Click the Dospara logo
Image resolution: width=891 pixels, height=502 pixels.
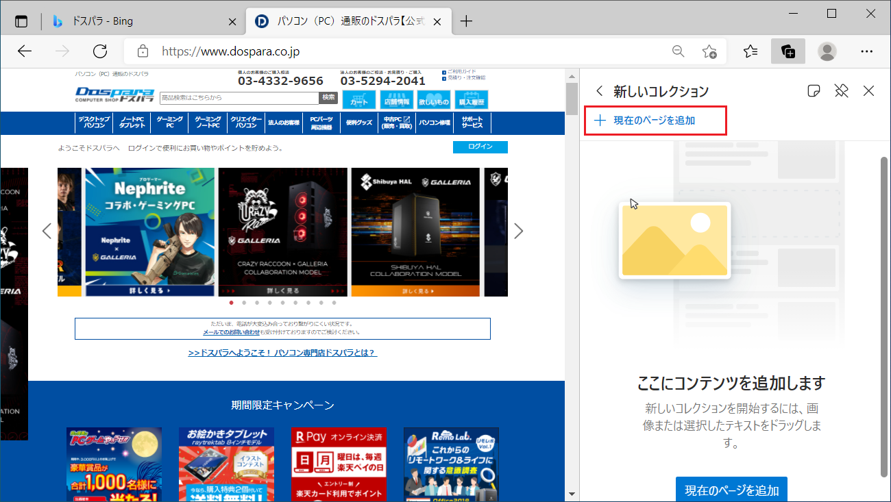coord(115,95)
